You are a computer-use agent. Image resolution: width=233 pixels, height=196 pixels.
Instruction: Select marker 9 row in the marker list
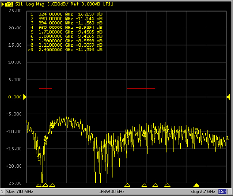click(x=65, y=50)
